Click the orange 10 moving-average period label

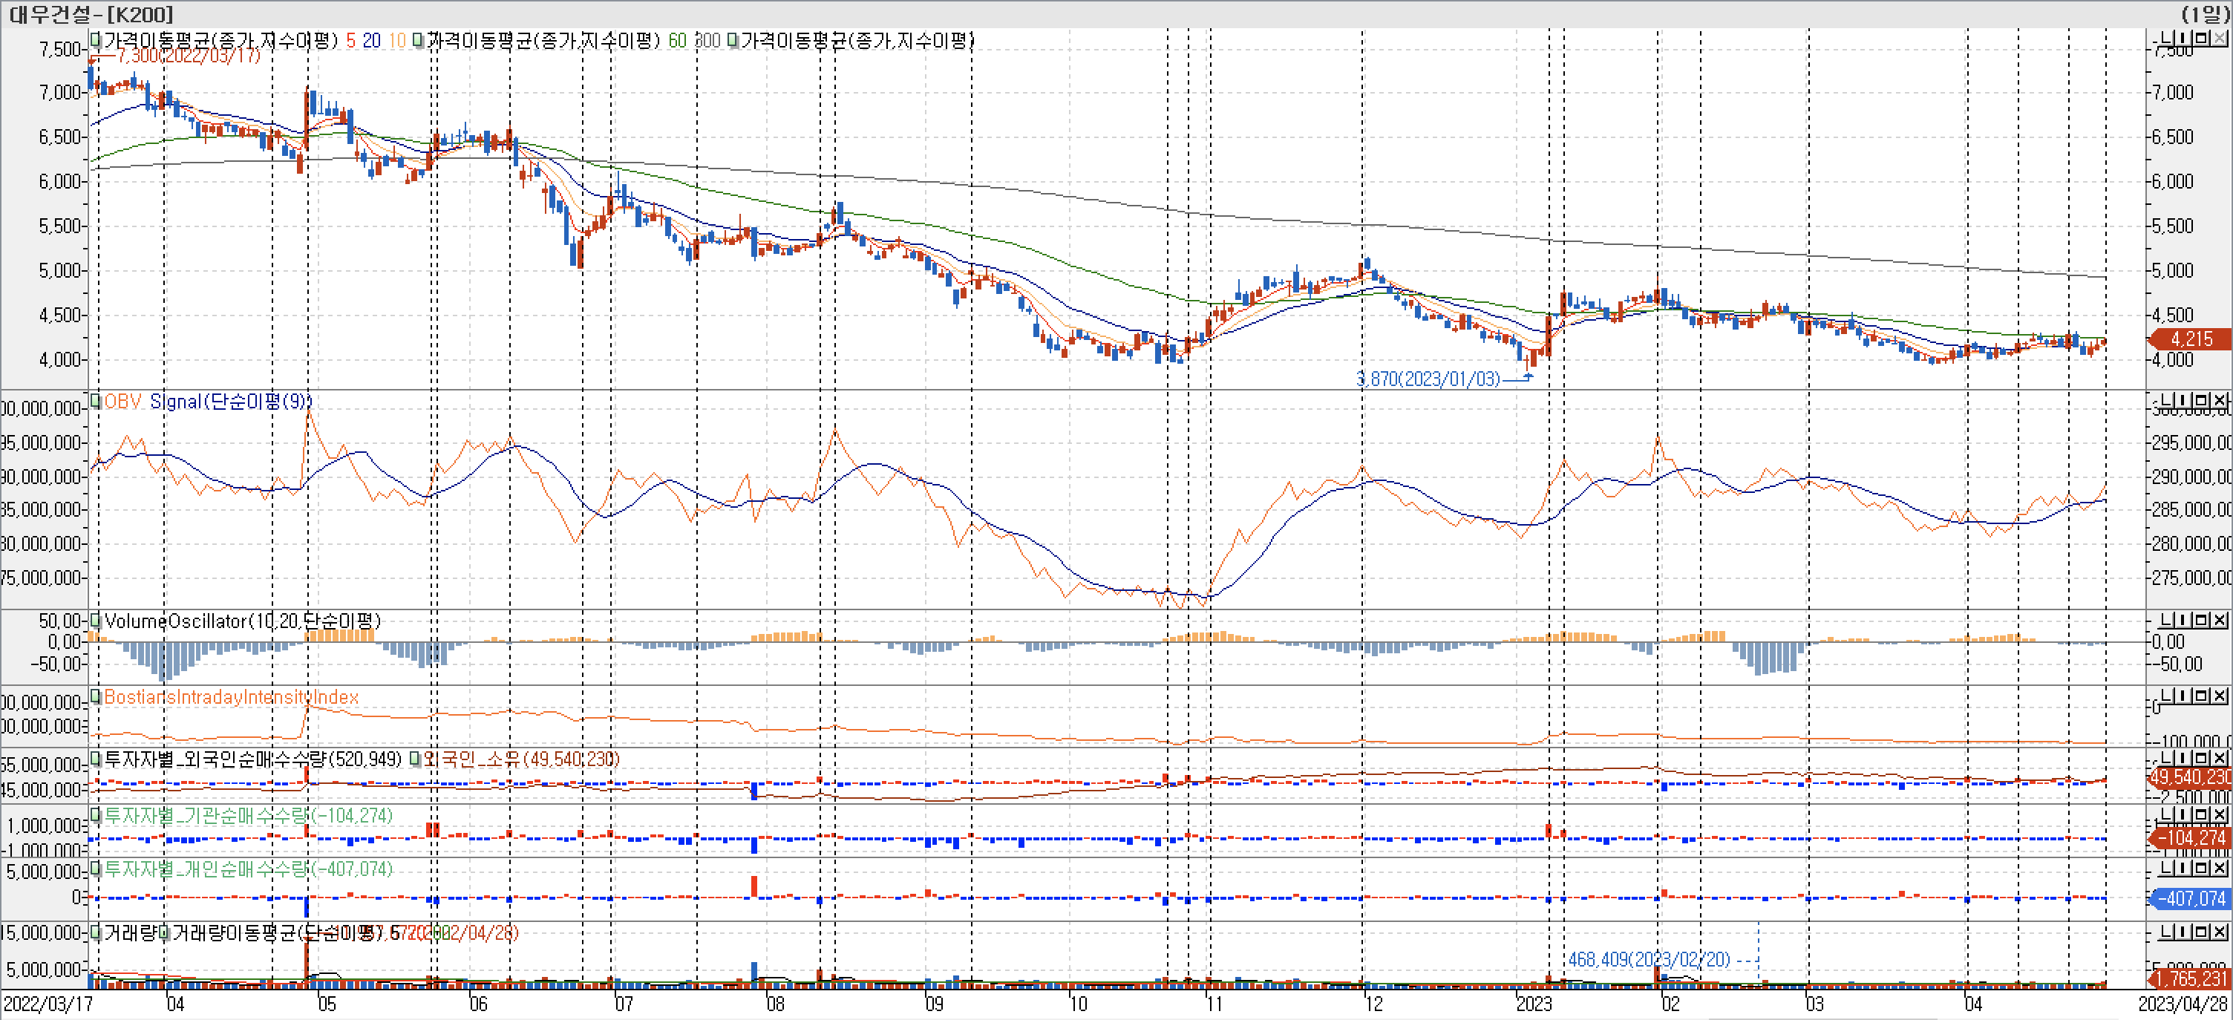pos(397,41)
